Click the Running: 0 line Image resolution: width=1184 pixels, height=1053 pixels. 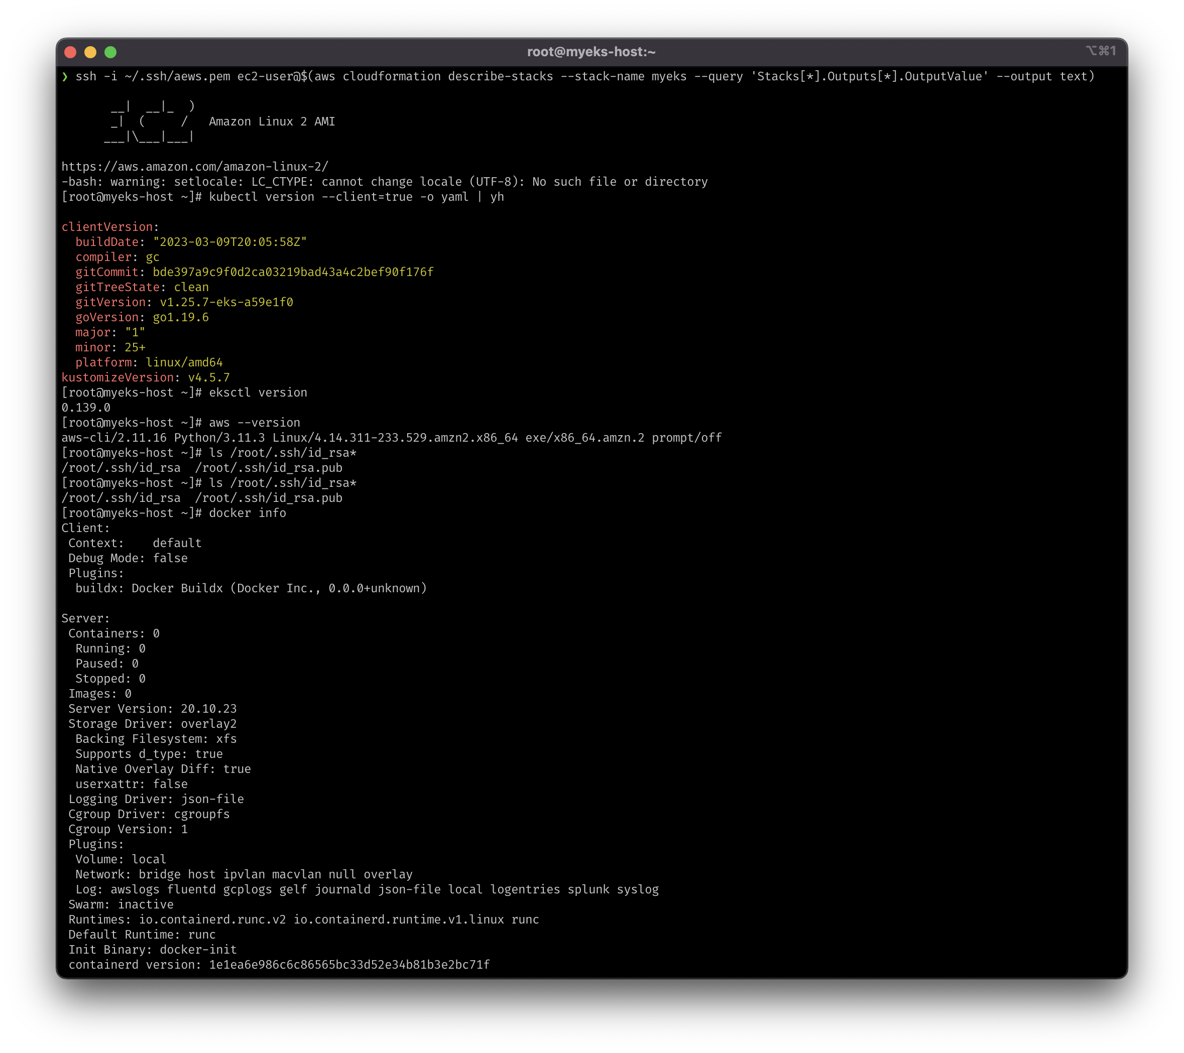pos(110,648)
